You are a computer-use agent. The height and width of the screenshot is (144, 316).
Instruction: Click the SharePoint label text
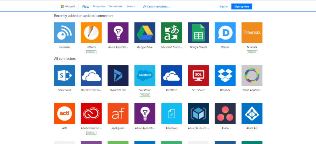point(64,90)
